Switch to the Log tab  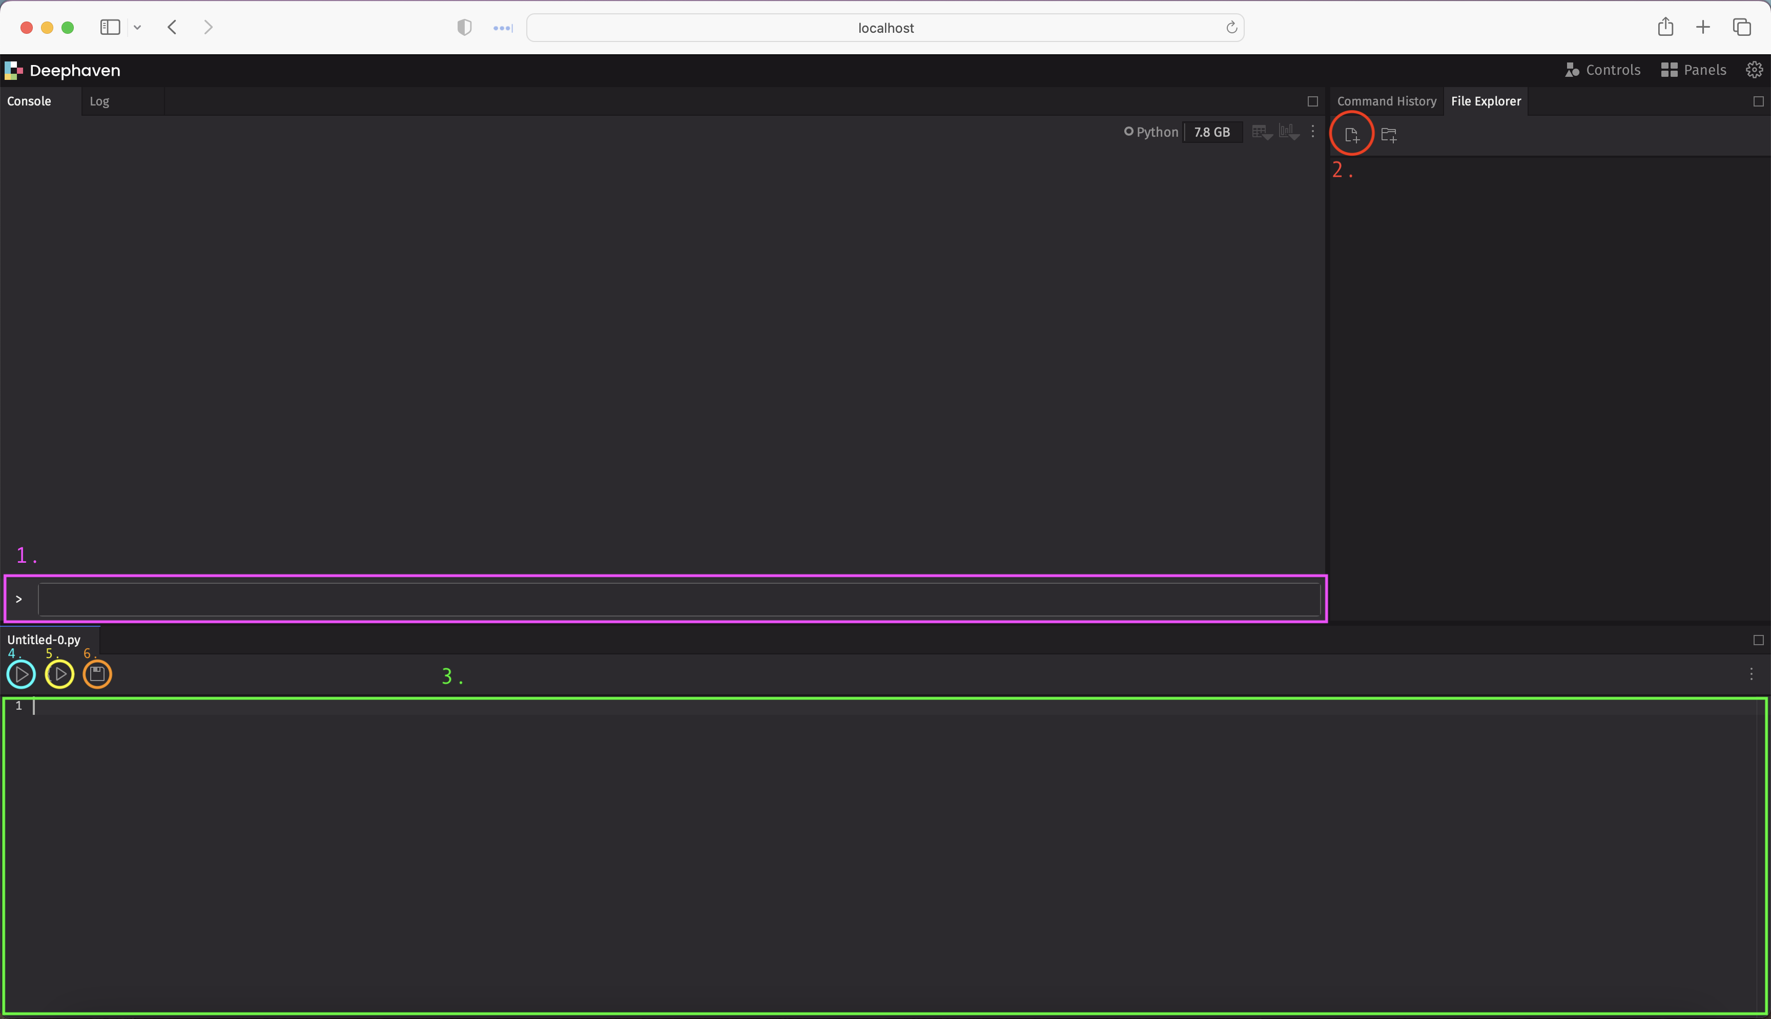(100, 101)
